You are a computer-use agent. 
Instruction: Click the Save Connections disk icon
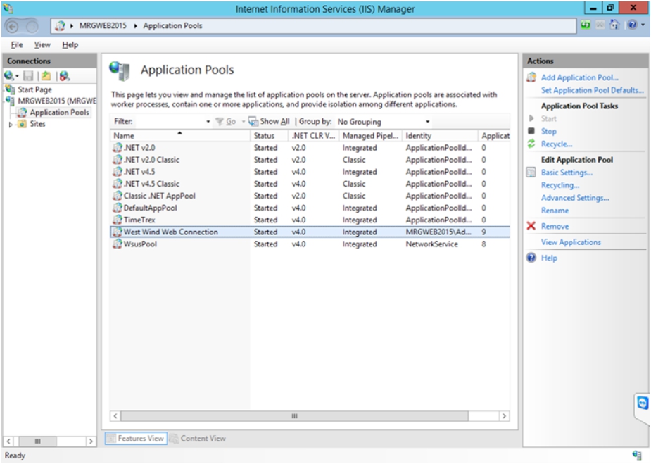coord(28,75)
